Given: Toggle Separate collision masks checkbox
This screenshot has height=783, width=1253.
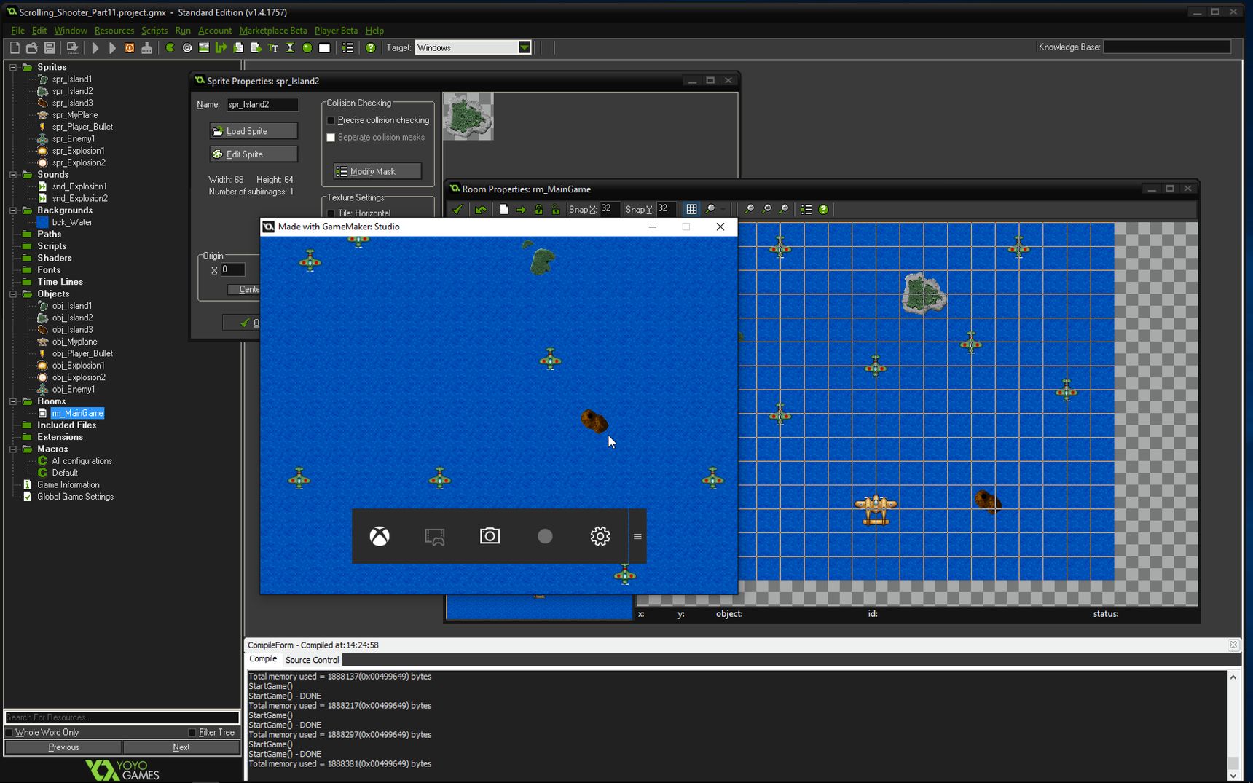Looking at the screenshot, I should click(331, 138).
